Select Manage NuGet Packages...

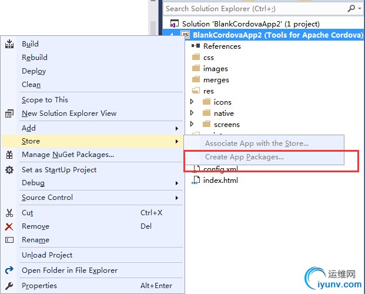point(93,155)
